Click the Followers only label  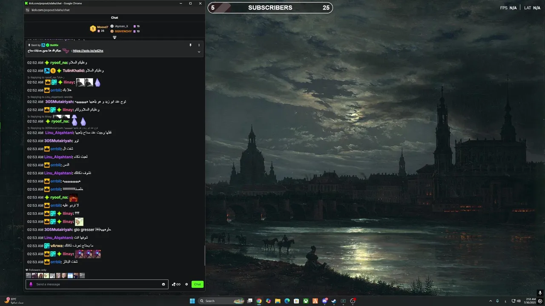(x=37, y=270)
